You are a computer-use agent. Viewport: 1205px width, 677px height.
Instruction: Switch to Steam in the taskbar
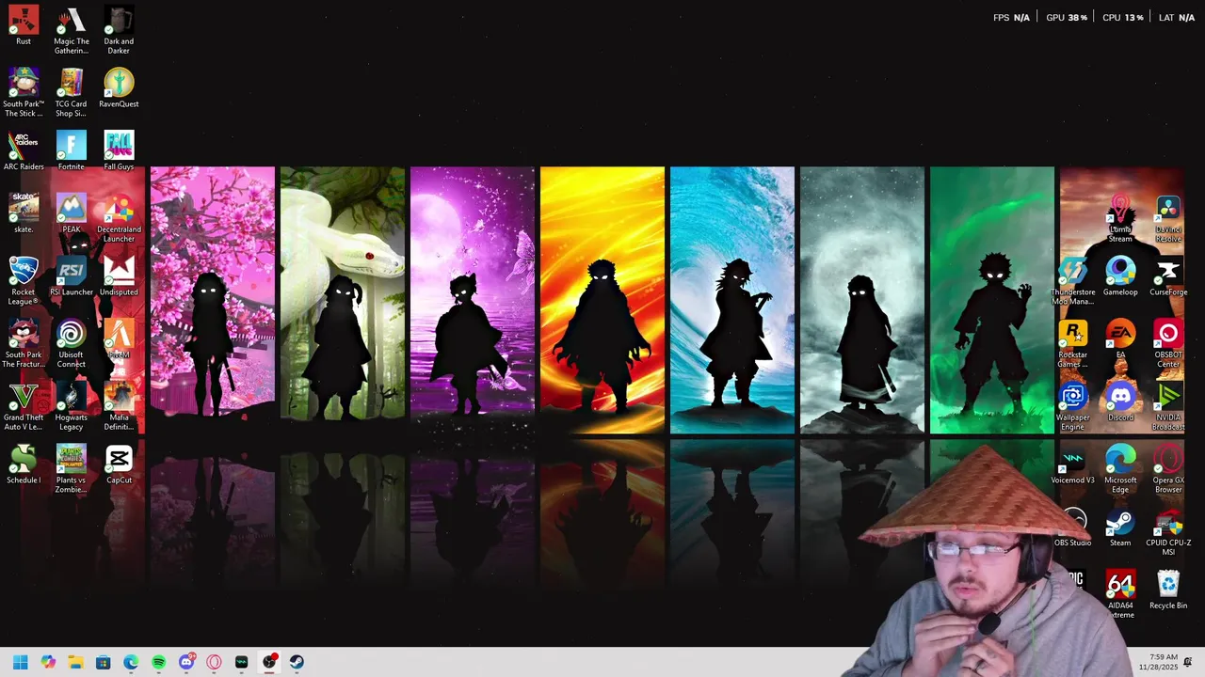point(297,662)
